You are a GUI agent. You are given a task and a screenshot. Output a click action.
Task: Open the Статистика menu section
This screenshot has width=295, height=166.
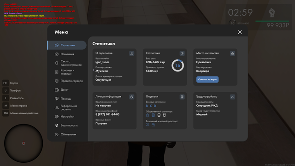(x=67, y=45)
